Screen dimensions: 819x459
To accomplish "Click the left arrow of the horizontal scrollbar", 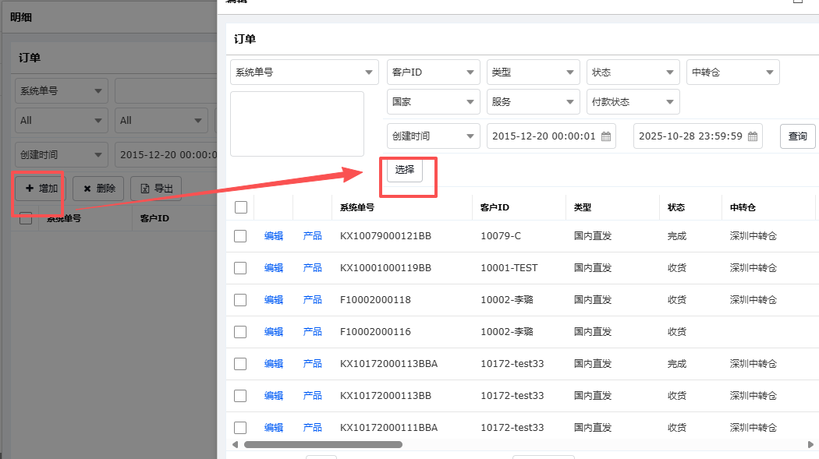I will tap(236, 445).
